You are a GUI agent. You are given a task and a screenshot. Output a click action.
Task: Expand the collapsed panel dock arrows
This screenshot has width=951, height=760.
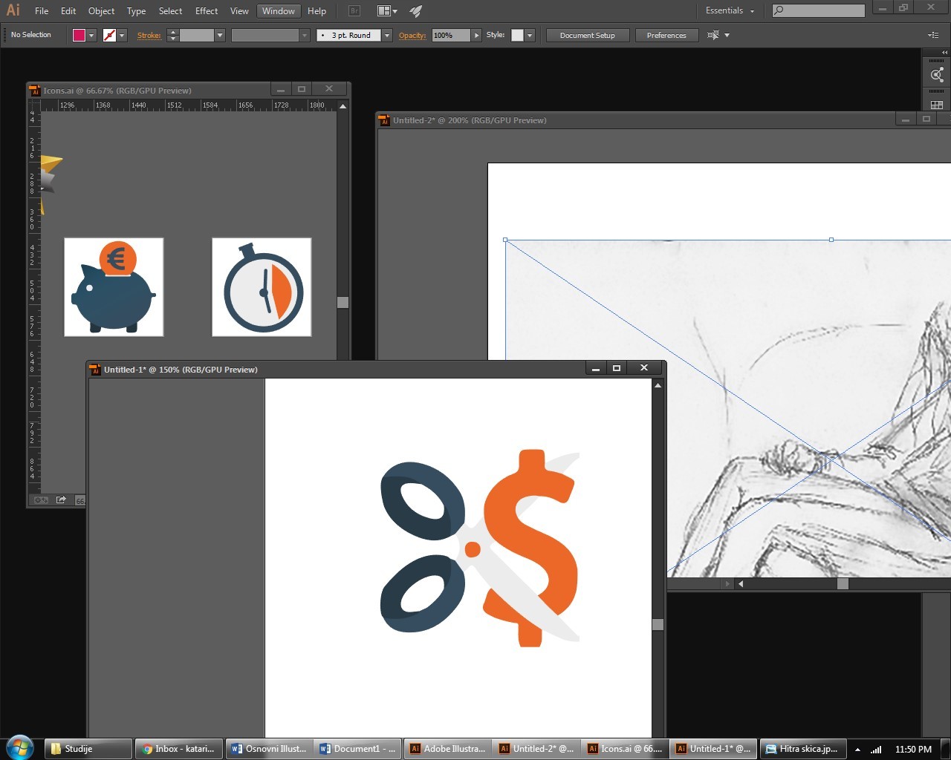944,53
